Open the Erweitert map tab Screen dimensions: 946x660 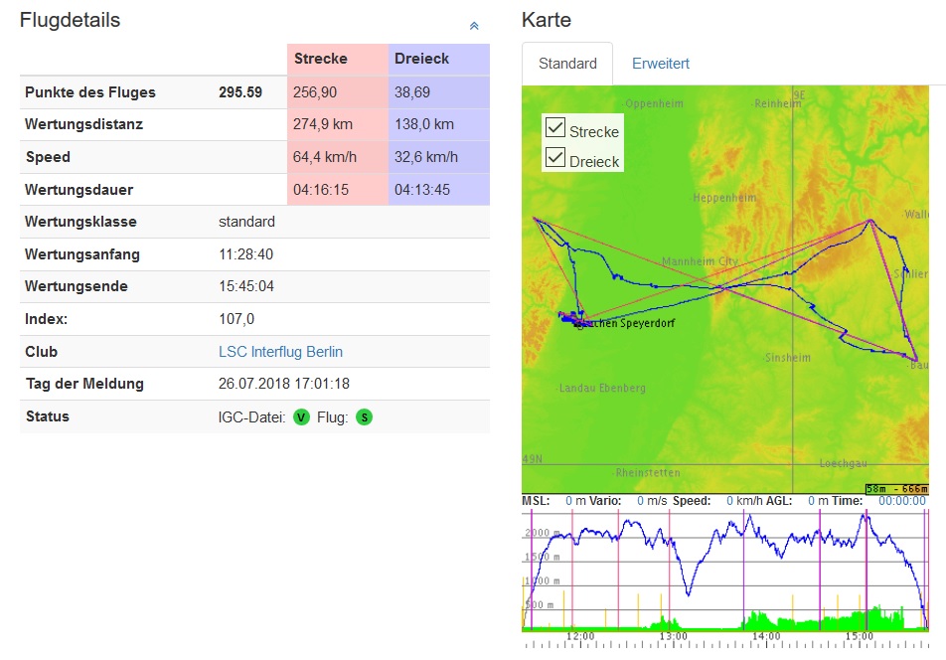point(660,64)
